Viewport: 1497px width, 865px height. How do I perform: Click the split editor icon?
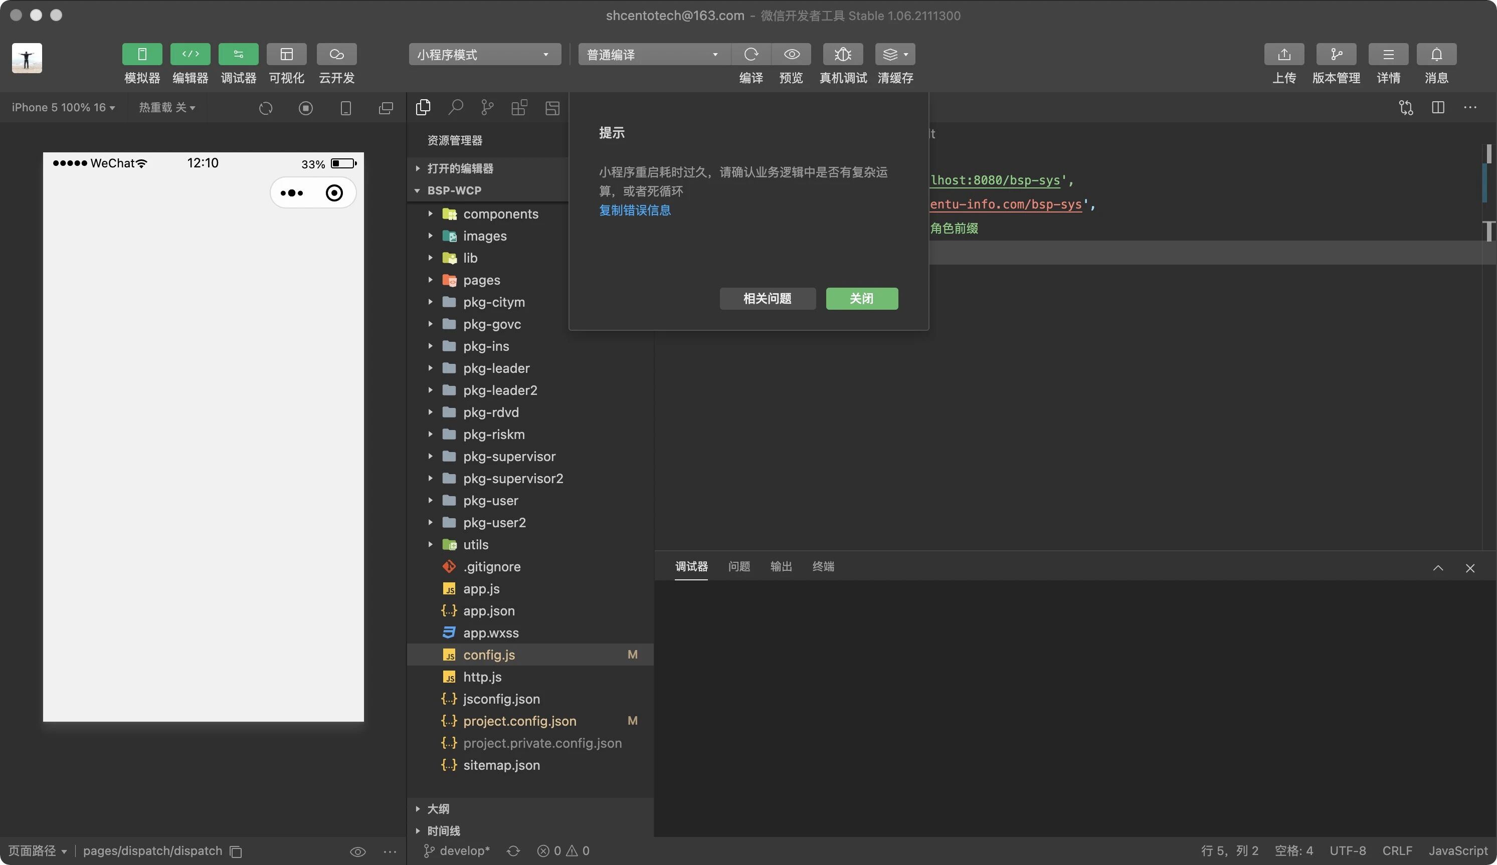click(1438, 107)
